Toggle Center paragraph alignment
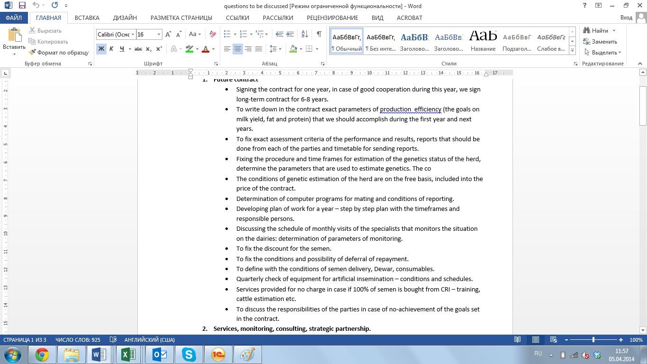Screen dimensions: 647x364 238,49
